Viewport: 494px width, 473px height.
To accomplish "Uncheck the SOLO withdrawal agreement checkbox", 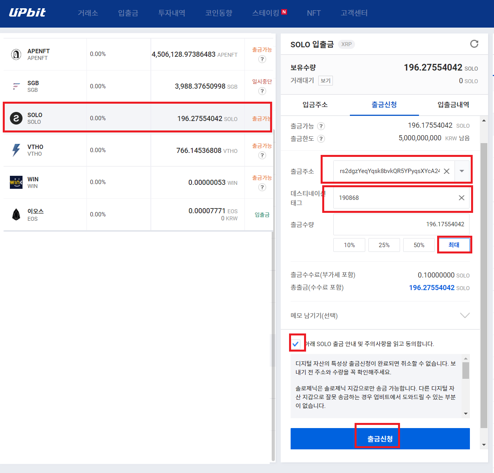I will [295, 344].
